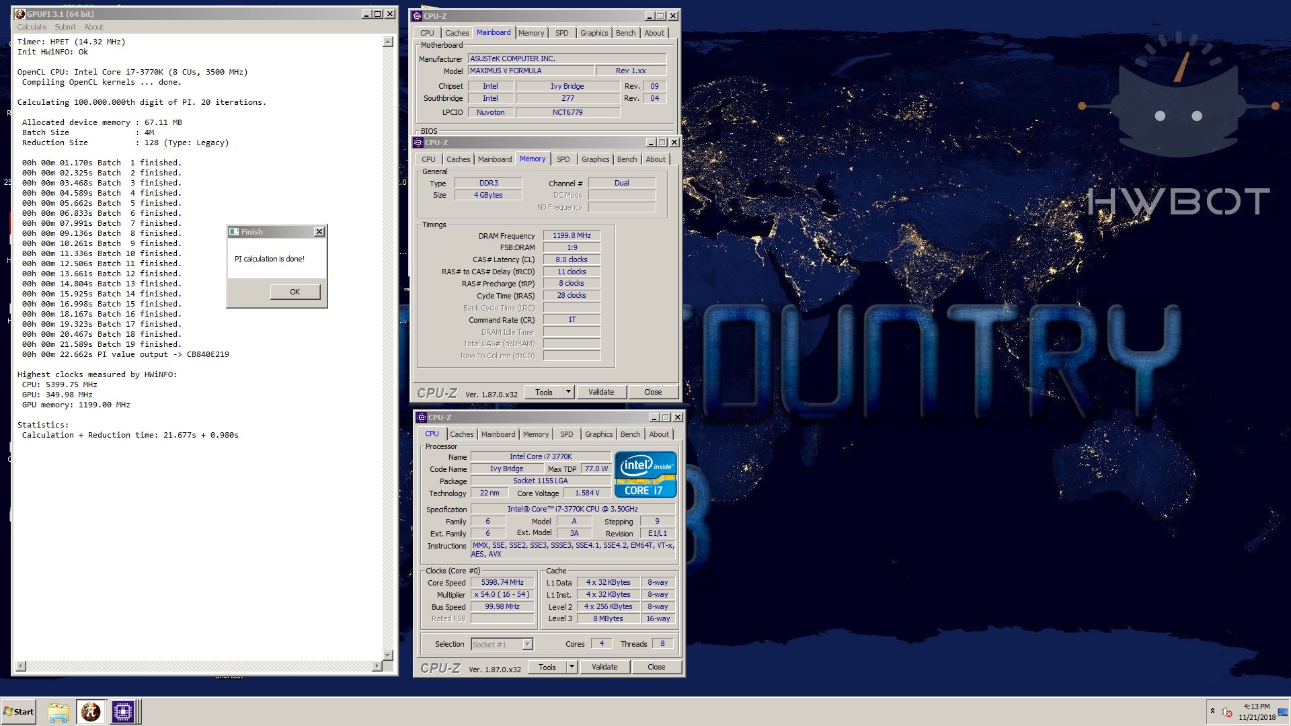Image resolution: width=1291 pixels, height=726 pixels.
Task: Click the taskbar clock showing 4:13 PM
Action: click(1257, 712)
